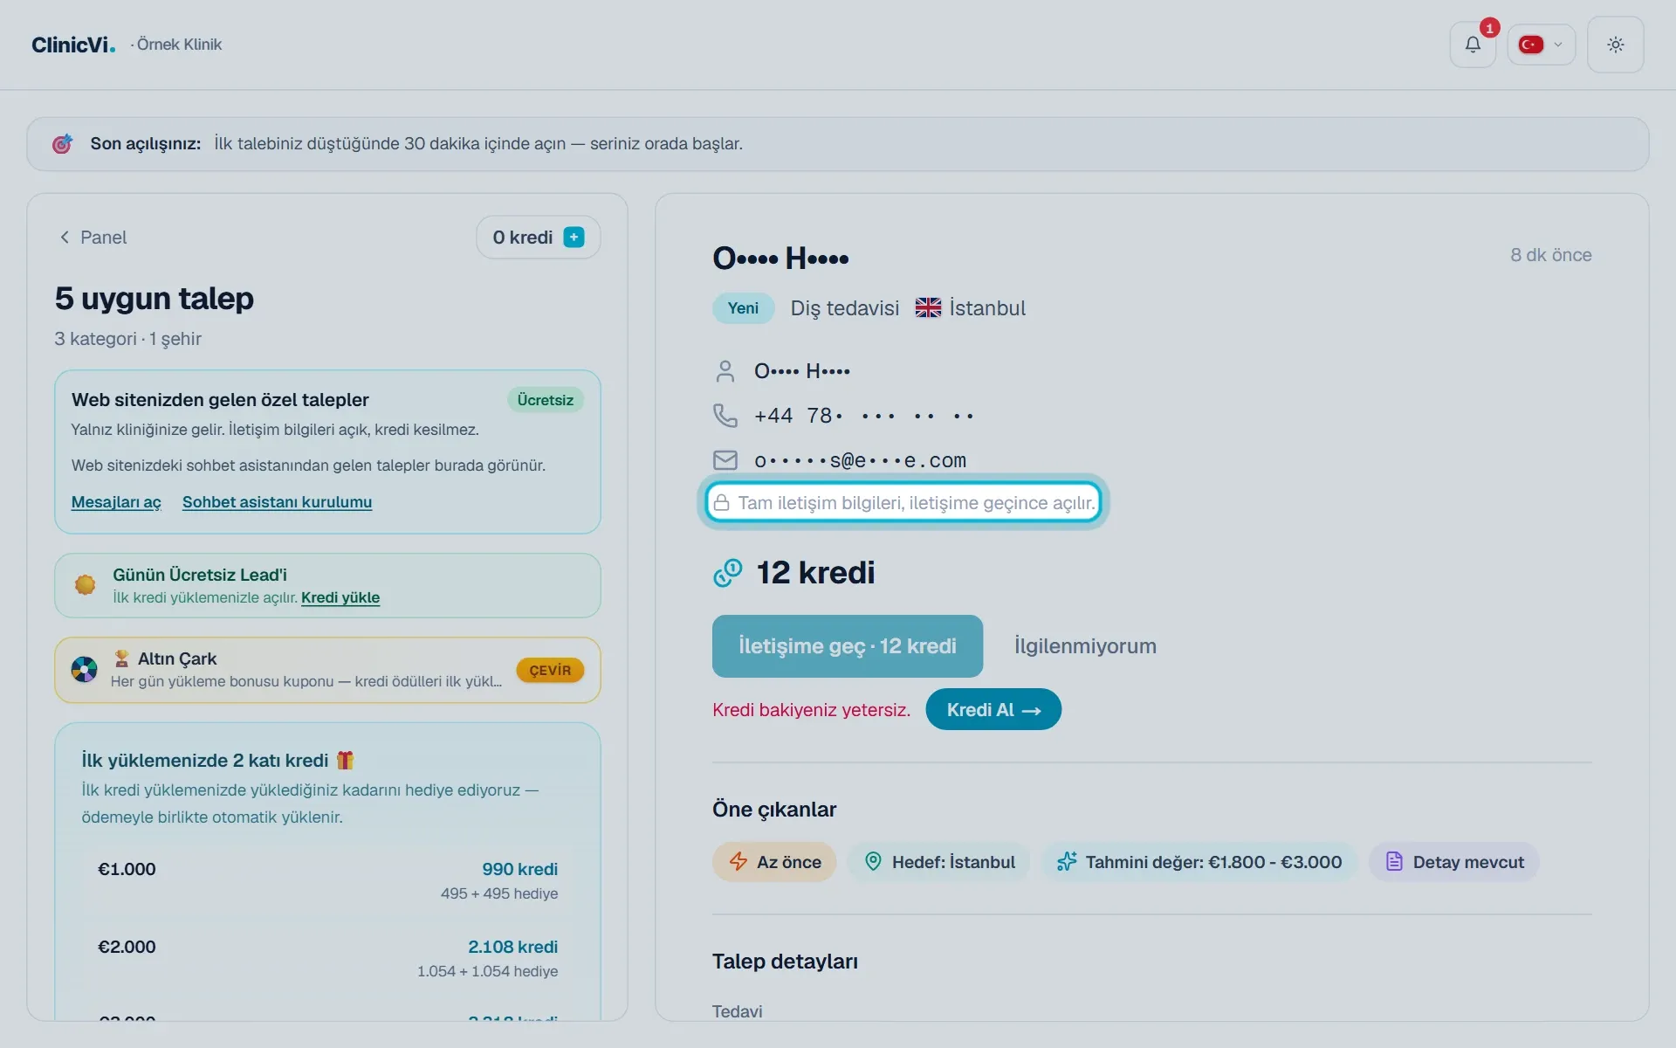Image resolution: width=1676 pixels, height=1048 pixels.
Task: Open the Sohbet asistanı kurulumu link
Action: coord(277,502)
